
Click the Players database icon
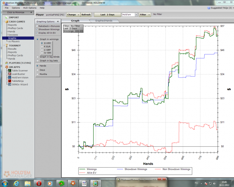coord(6,63)
